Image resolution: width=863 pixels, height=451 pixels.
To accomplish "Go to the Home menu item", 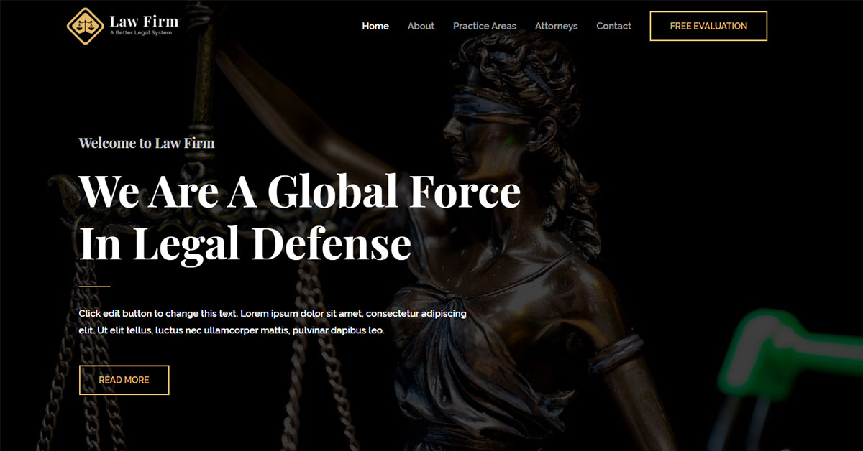I will [x=375, y=26].
